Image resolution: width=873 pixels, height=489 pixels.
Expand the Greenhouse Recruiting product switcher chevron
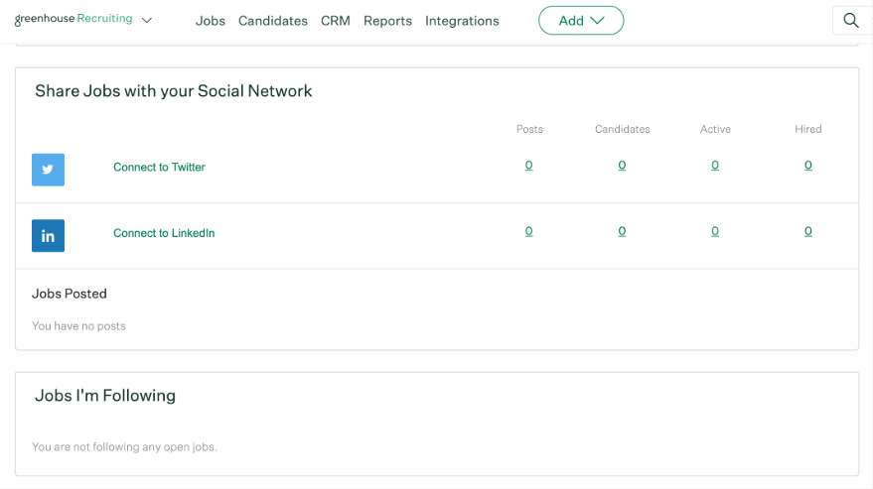point(147,20)
